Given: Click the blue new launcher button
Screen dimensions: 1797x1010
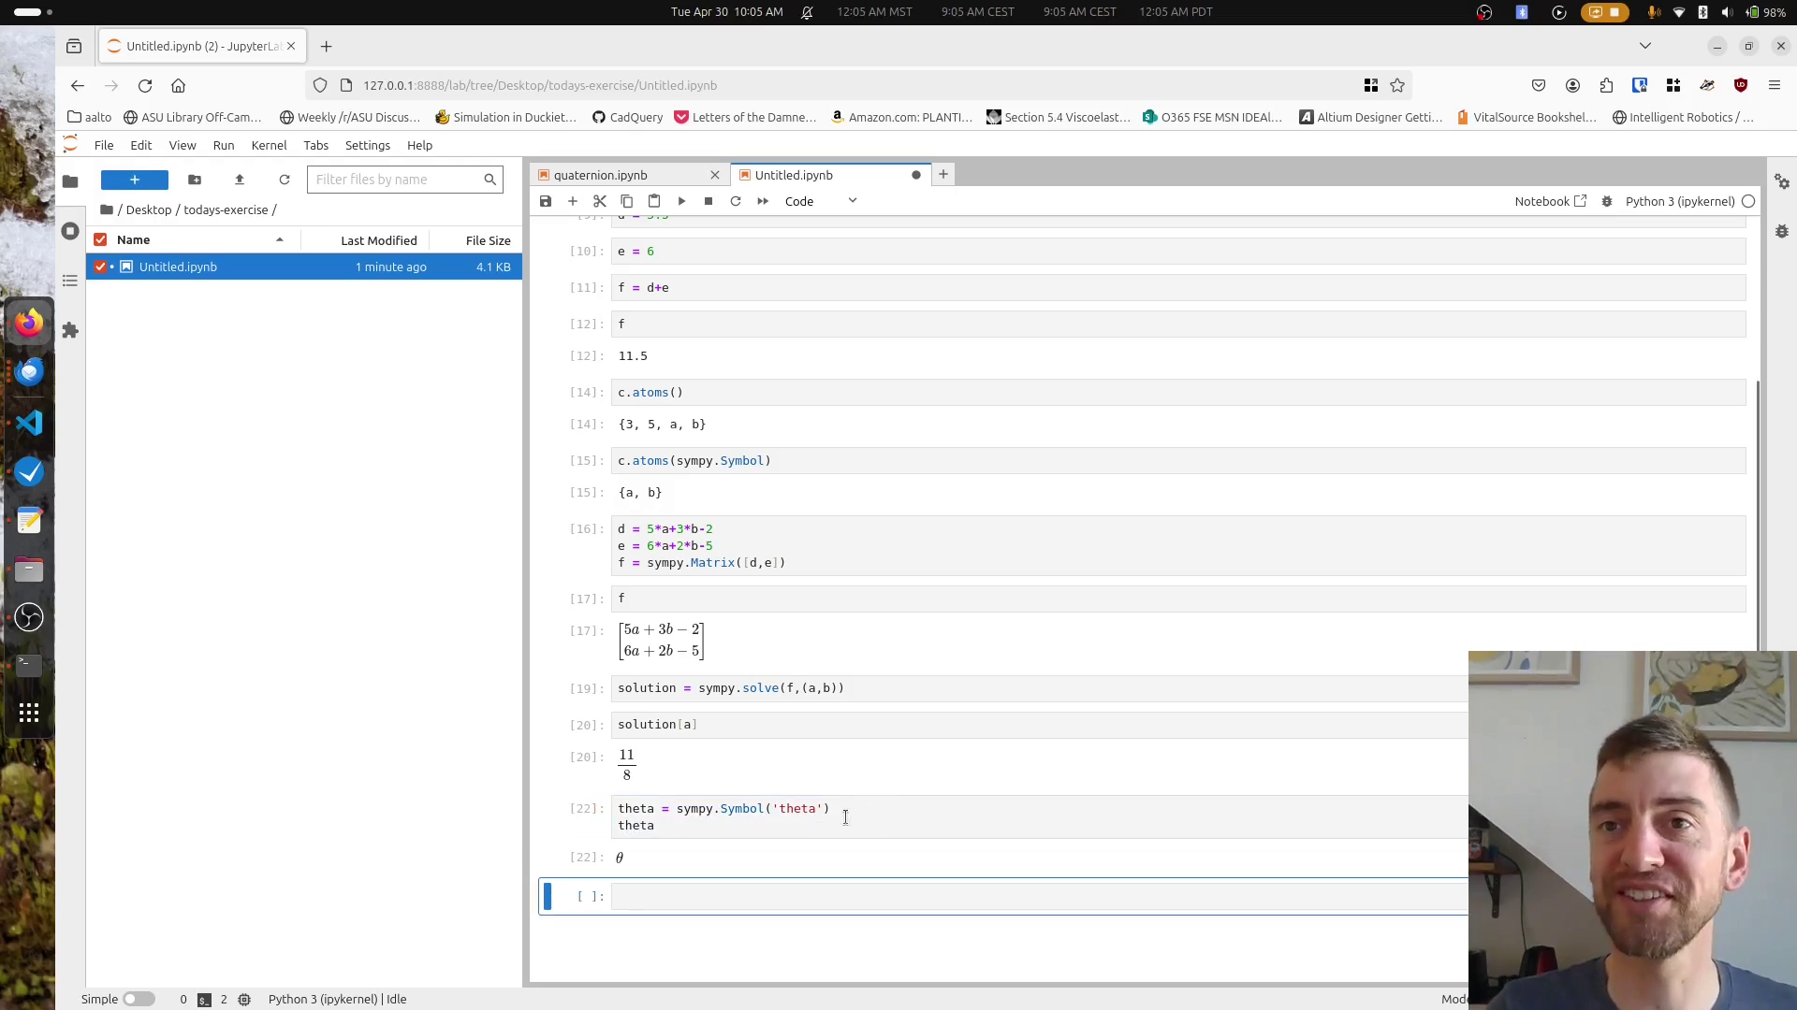Looking at the screenshot, I should (135, 180).
